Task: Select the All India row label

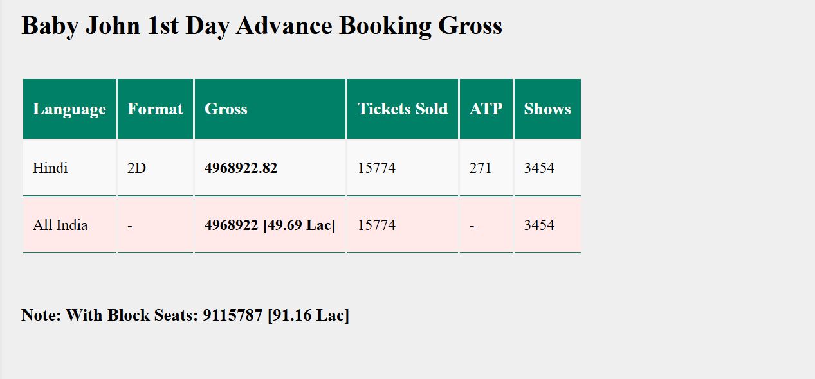Action: coord(60,225)
